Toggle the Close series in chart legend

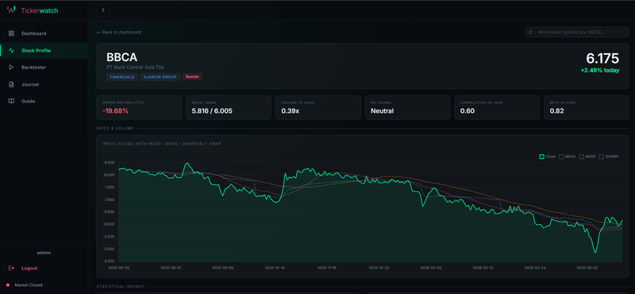coord(547,157)
